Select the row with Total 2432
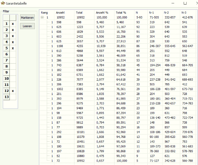Screen dimensions: 198x165 coord(118,37)
